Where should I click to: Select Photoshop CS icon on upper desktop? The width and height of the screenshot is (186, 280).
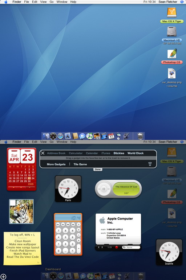point(172,54)
